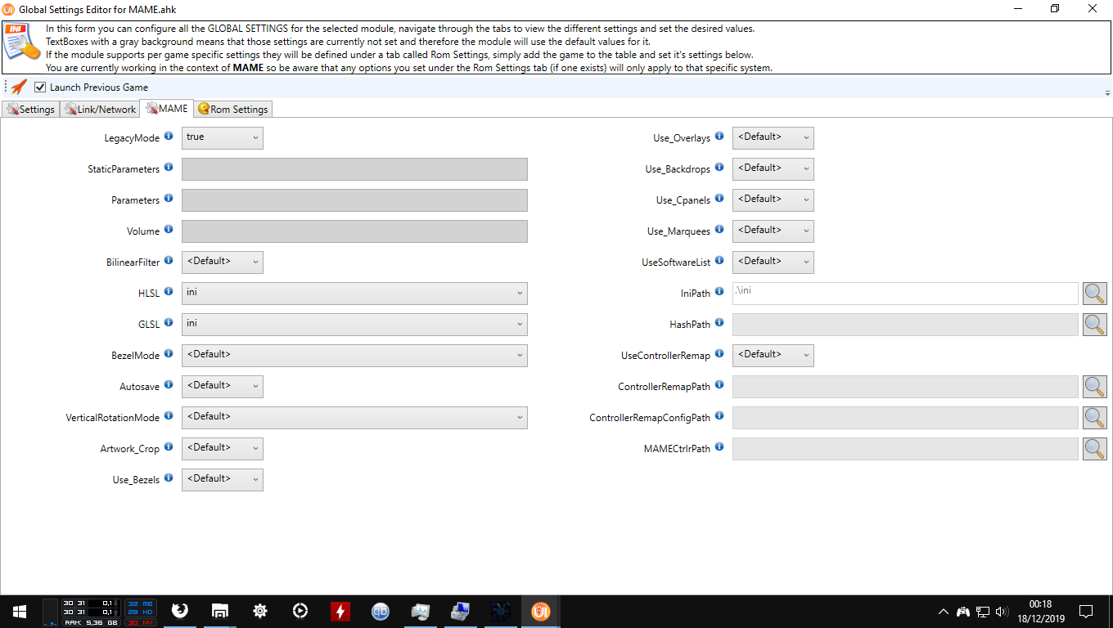The image size is (1113, 628).
Task: Click info icon next to BilinearFilter
Action: pos(169,261)
